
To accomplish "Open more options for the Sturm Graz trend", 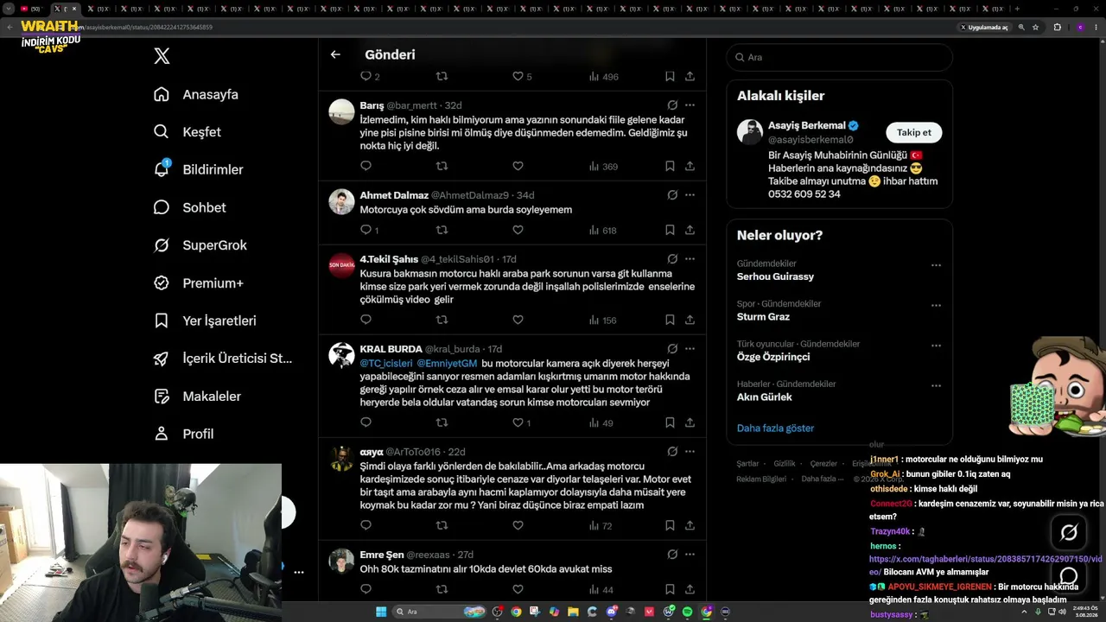I will [x=936, y=306].
